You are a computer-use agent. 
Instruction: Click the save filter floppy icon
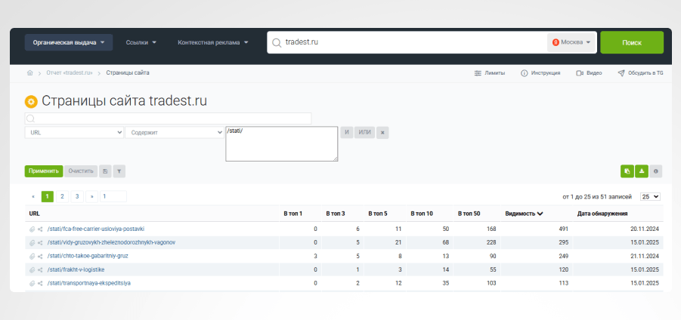pos(104,171)
